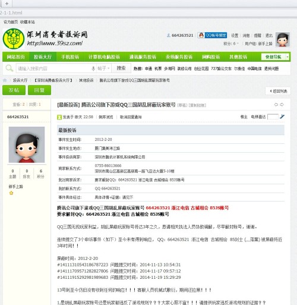Click the 【深圳消费者投诉大厅】 breadcrumb
This screenshot has width=297, height=305.
(53, 80)
